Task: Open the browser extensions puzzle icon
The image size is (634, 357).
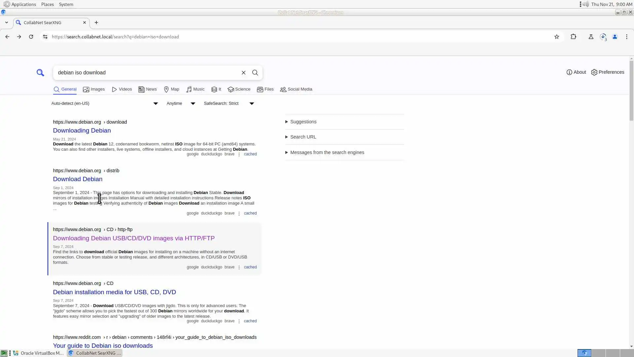Action: click(574, 37)
